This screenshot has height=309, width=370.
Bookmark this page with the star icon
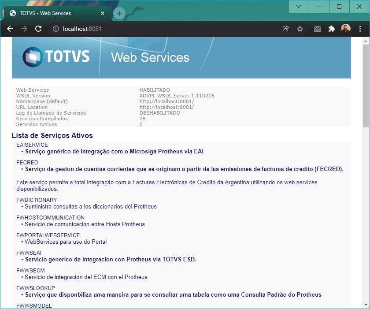300,29
